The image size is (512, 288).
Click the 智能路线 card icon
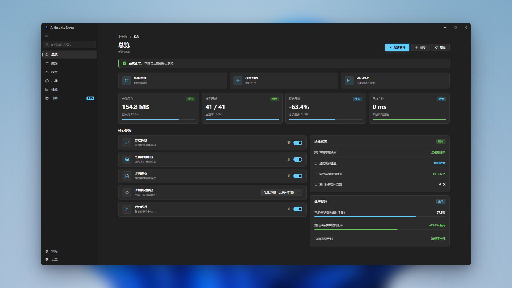[x=126, y=81]
